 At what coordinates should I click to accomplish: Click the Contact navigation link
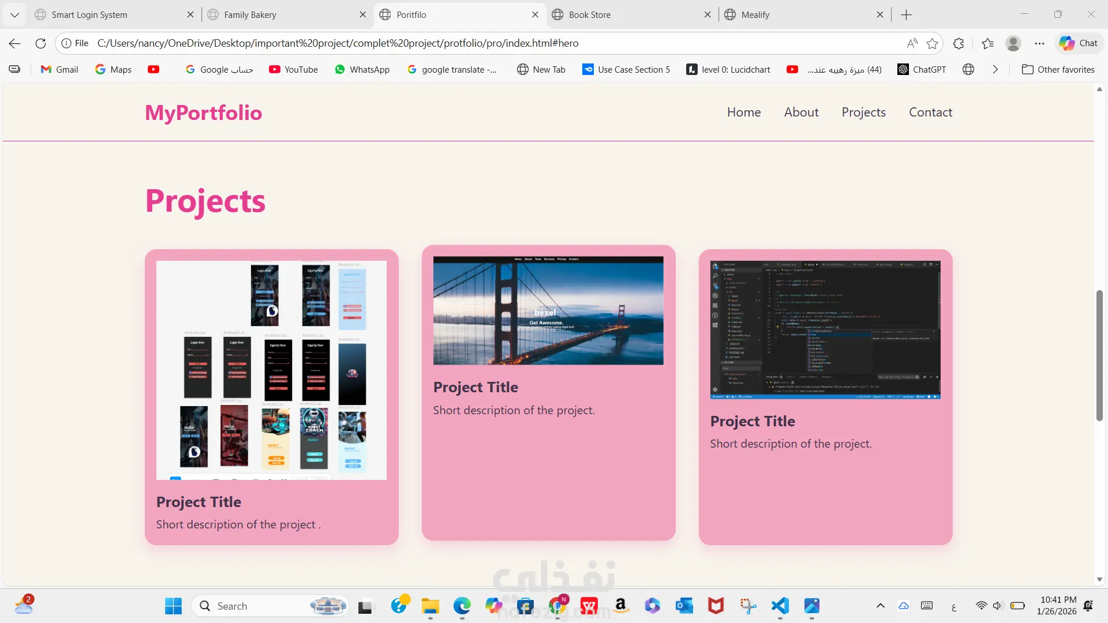tap(930, 112)
